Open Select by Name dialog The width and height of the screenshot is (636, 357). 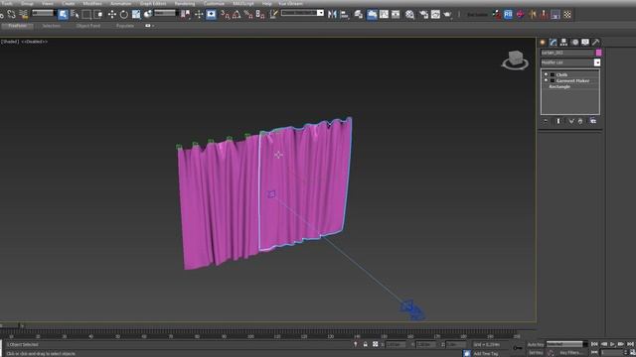click(75, 15)
